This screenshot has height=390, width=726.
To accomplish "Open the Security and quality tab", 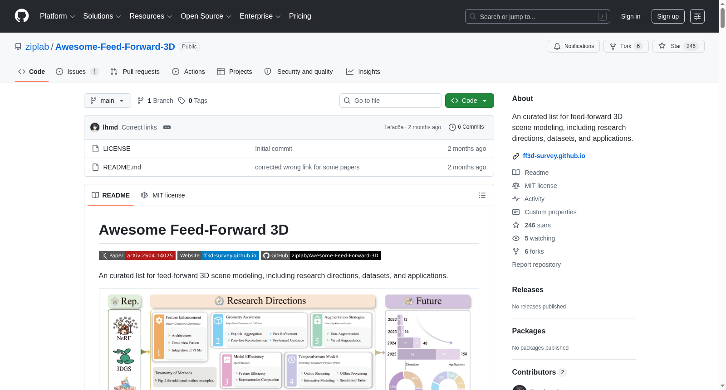I will coord(299,72).
